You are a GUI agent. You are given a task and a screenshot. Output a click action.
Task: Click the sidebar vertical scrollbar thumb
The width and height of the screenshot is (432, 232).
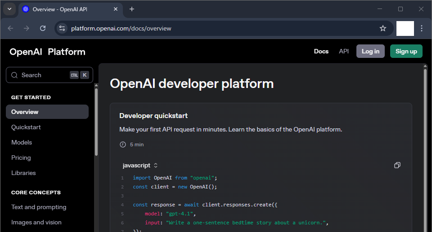pyautogui.click(x=96, y=122)
